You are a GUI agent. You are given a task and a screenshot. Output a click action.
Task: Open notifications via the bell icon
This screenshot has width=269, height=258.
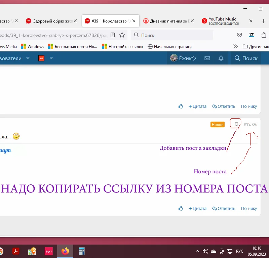pos(221,58)
